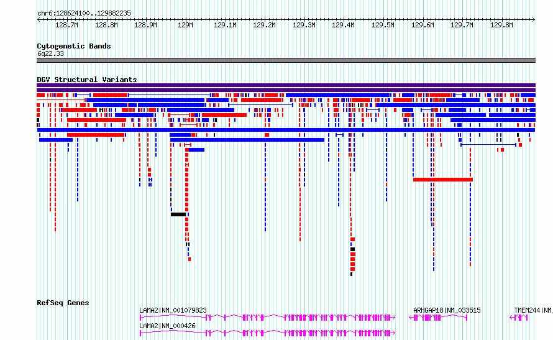Image resolution: width=553 pixels, height=340 pixels.
Task: Select the thin blue capped line near 129.75M
Action: pyautogui.click(x=488, y=145)
